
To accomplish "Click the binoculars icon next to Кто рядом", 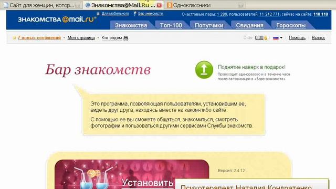I will [x=126, y=38].
